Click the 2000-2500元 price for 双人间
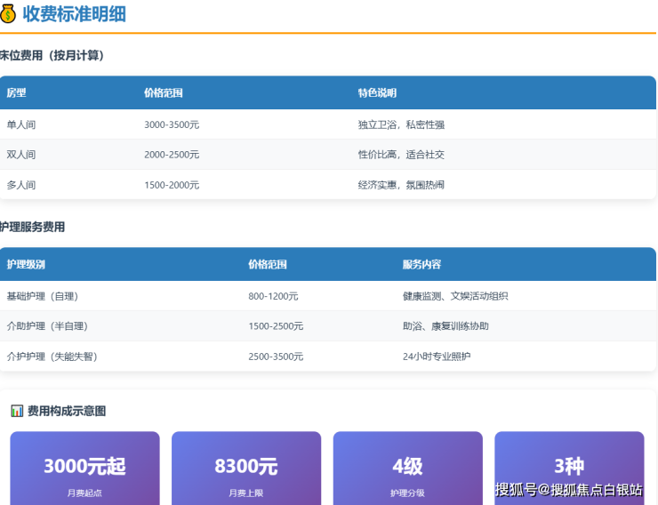658x505 pixels. pos(172,155)
